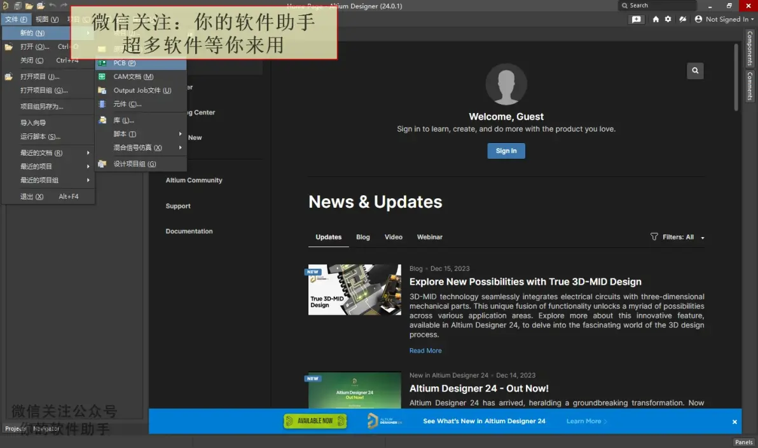Expand the 最近的项目 submenu

point(48,166)
